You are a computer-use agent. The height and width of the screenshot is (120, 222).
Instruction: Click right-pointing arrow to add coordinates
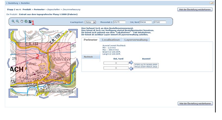pos(131,63)
